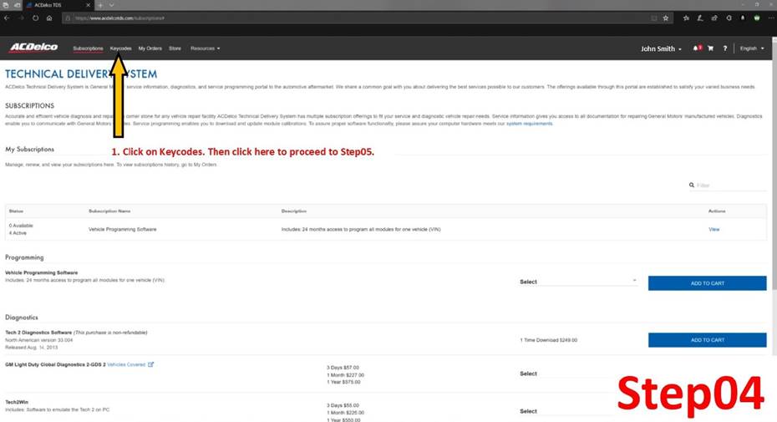The image size is (777, 422).
Task: Click '1 Time Download $249.00' text
Action: point(549,340)
